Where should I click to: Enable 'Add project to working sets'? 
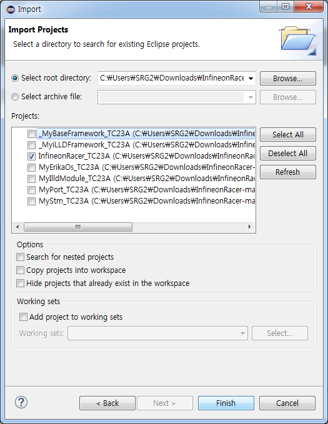(x=23, y=317)
